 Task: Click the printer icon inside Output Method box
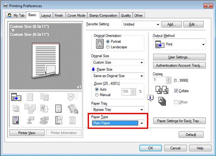(159, 44)
